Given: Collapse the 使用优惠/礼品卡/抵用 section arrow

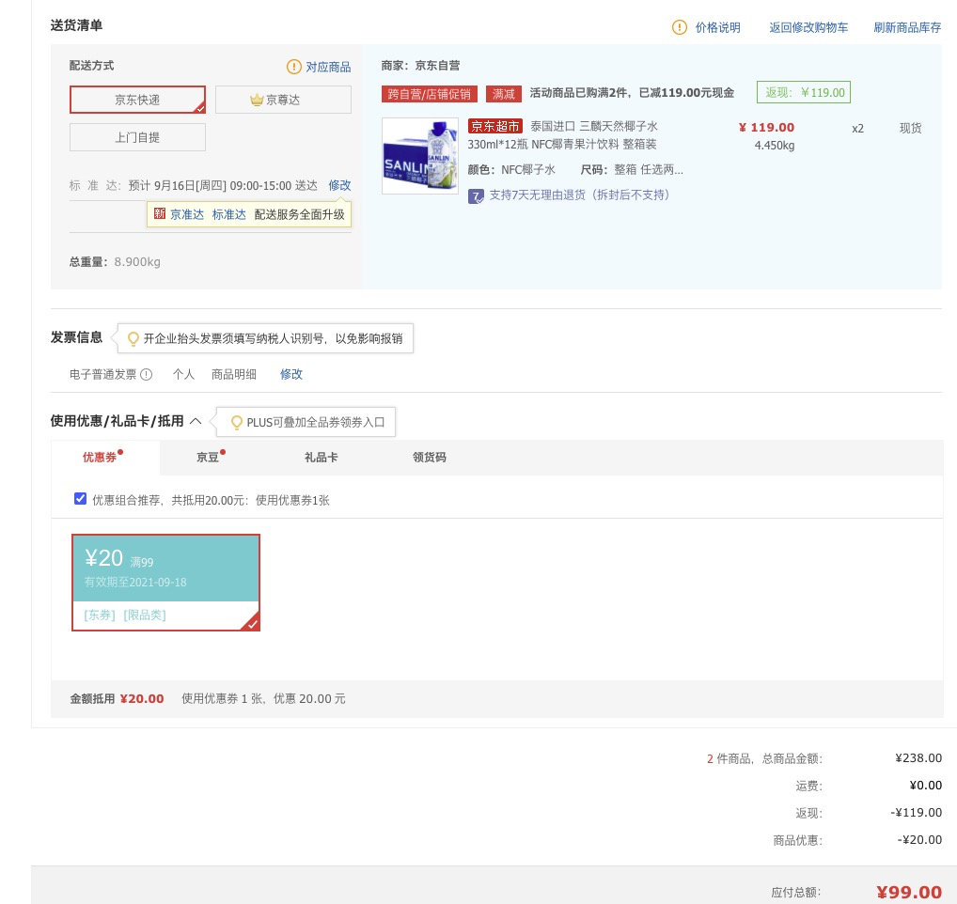Looking at the screenshot, I should pyautogui.click(x=196, y=421).
